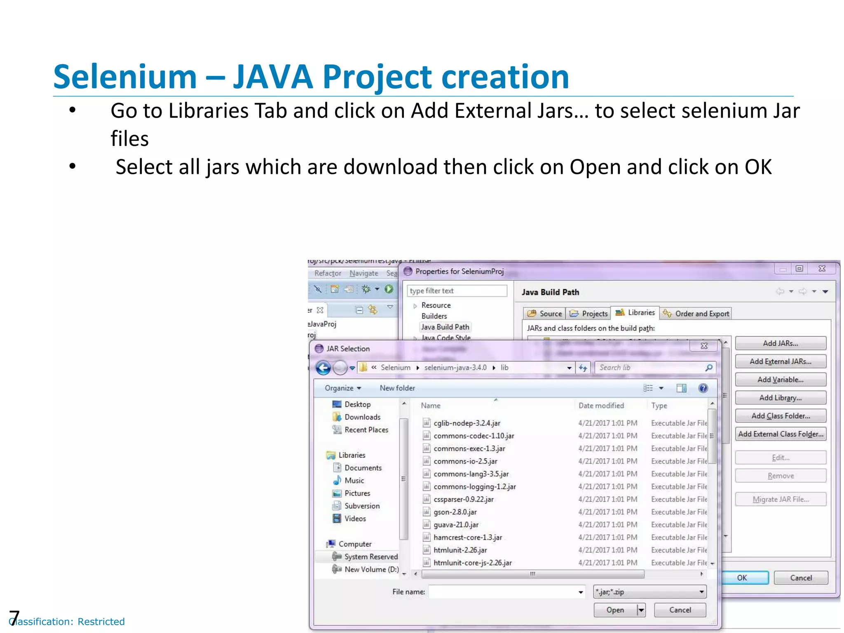Select Music library in navigation pane

tap(349, 481)
